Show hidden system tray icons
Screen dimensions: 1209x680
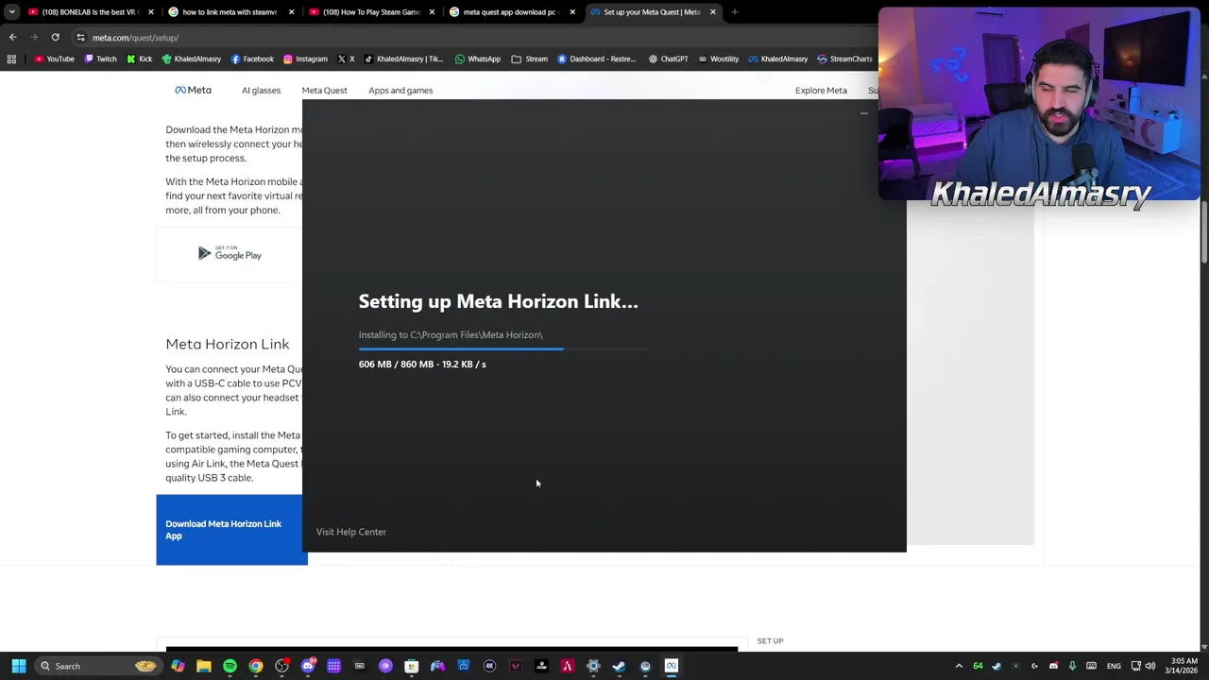point(959,666)
